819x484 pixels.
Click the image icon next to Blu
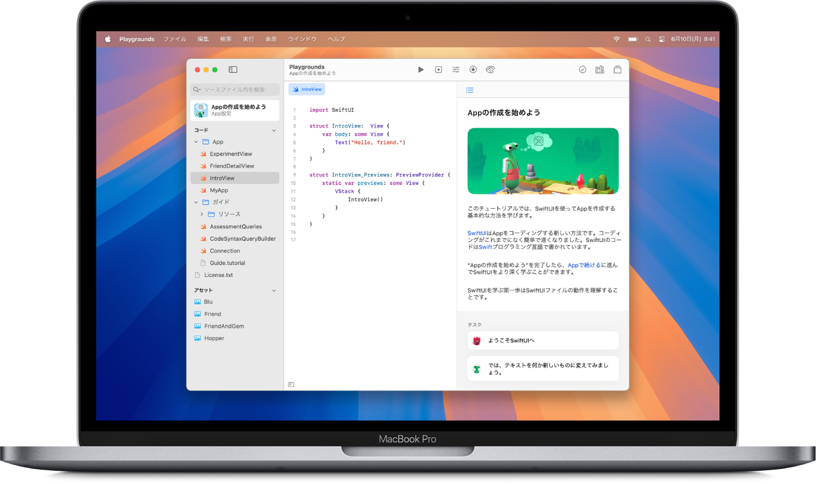click(198, 302)
